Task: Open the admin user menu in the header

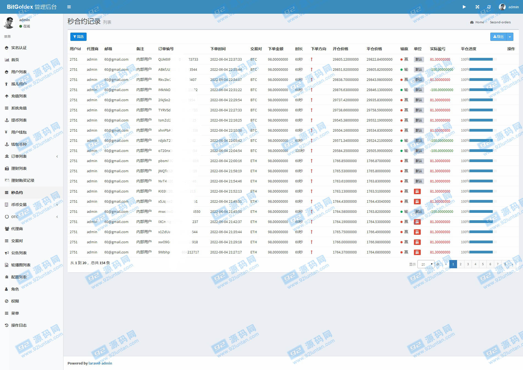Action: click(x=509, y=7)
